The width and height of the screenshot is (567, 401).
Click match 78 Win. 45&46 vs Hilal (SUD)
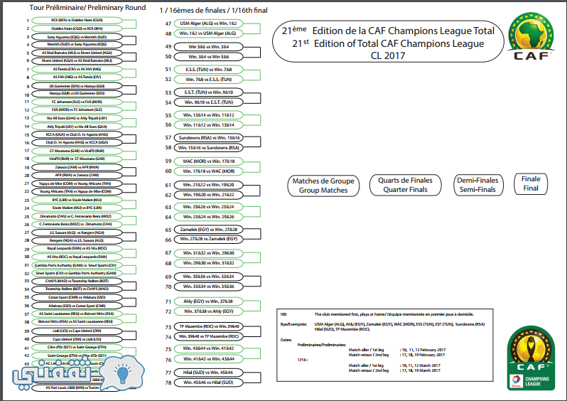coord(208,383)
